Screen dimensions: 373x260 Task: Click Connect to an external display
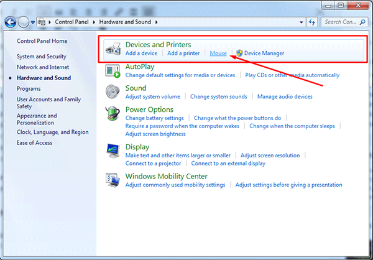[x=228, y=164]
